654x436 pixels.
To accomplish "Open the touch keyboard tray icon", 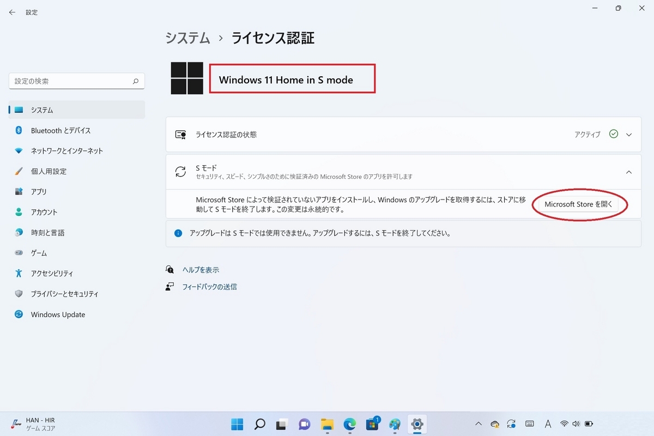I will (529, 424).
